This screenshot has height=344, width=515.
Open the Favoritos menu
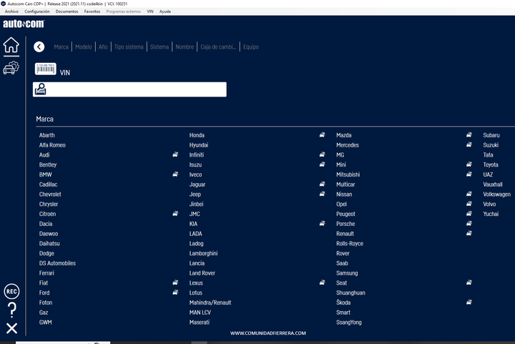[x=92, y=11]
